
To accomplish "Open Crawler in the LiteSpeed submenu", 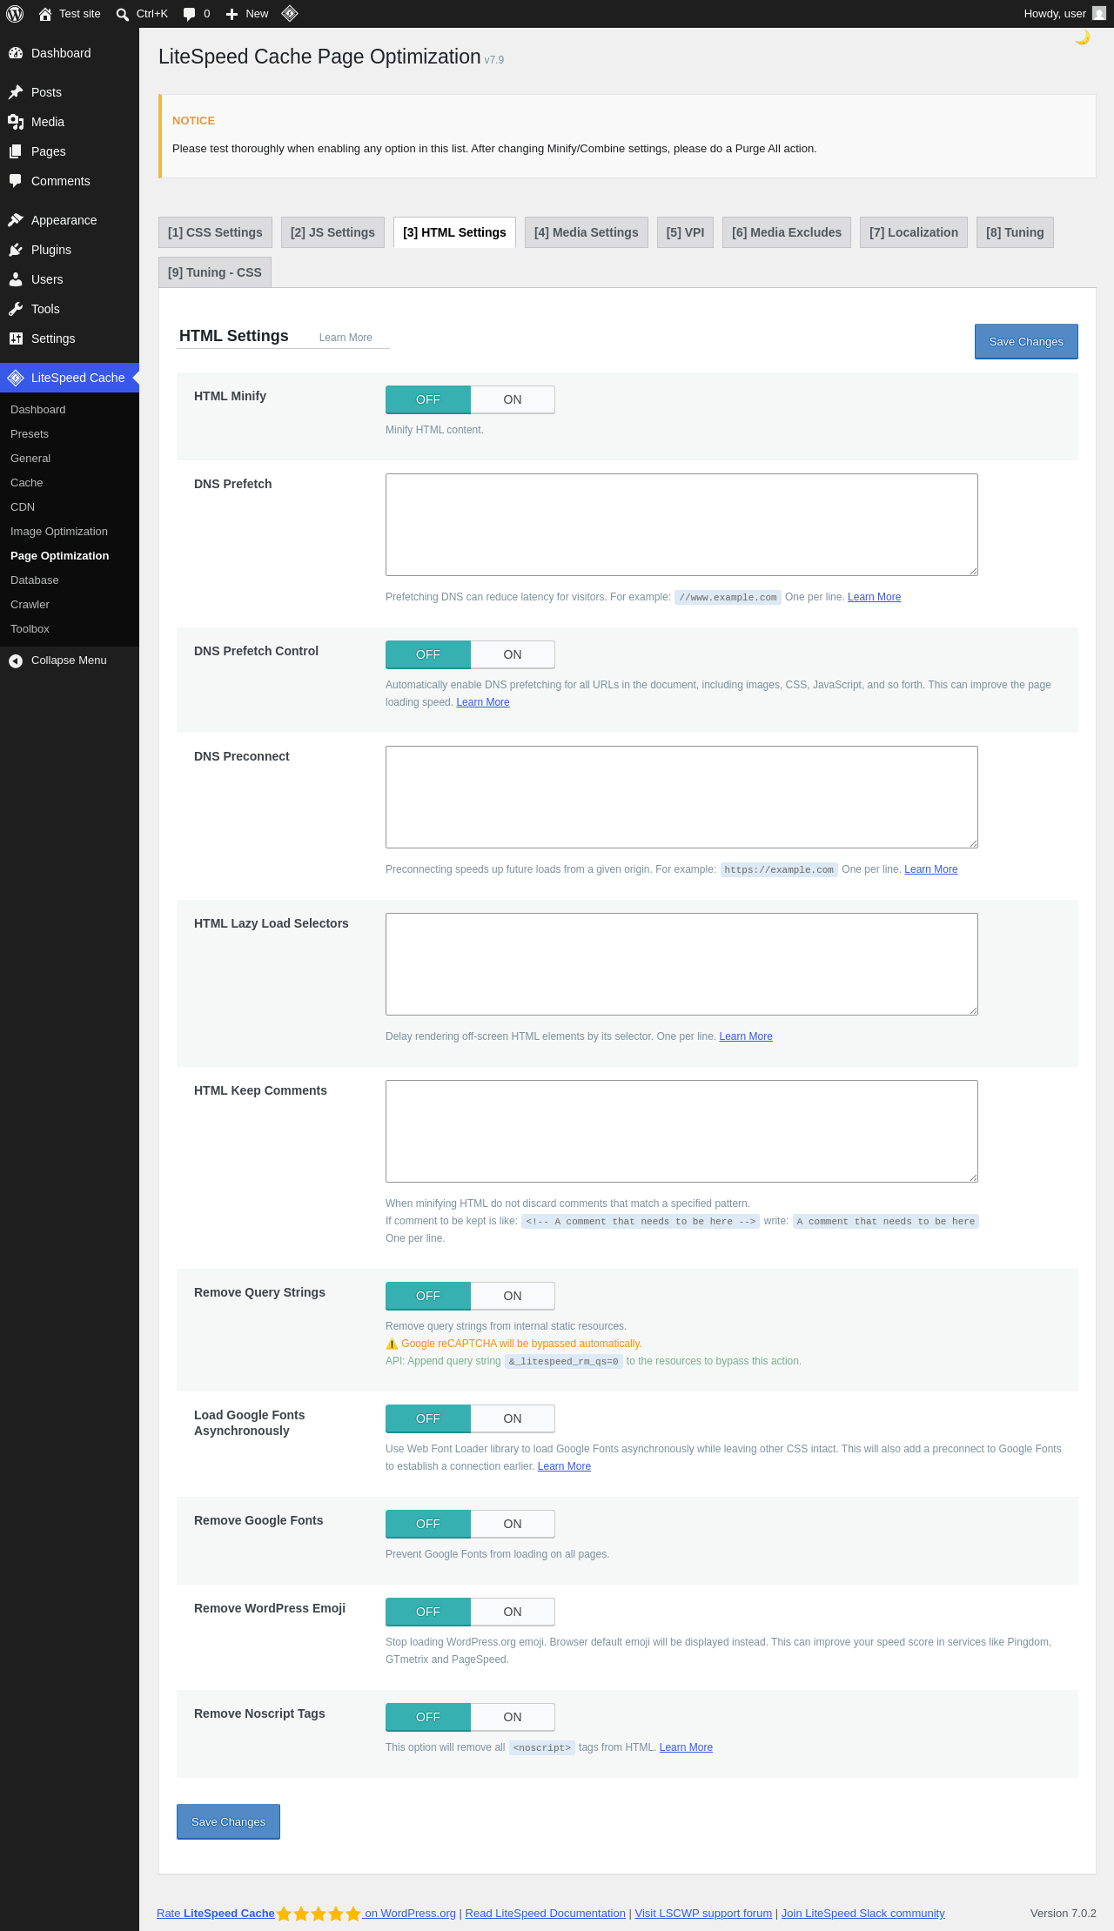I will 70,605.
